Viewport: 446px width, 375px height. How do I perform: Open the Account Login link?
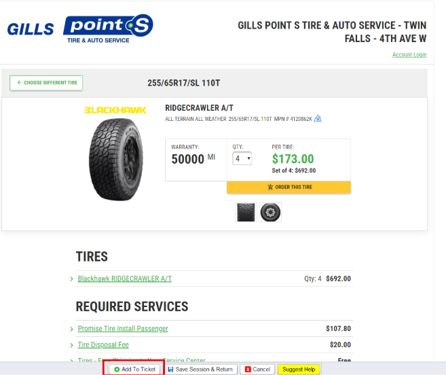point(409,54)
